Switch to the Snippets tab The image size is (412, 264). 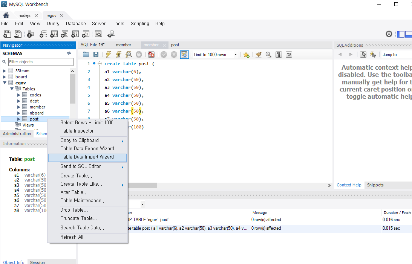click(375, 185)
